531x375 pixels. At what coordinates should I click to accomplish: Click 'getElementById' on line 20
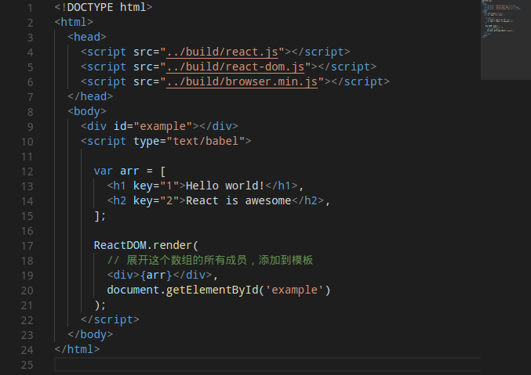(212, 290)
